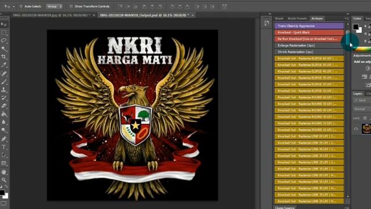
Task: Open the Normal blend mode dropdown
Action: click(x=362, y=109)
